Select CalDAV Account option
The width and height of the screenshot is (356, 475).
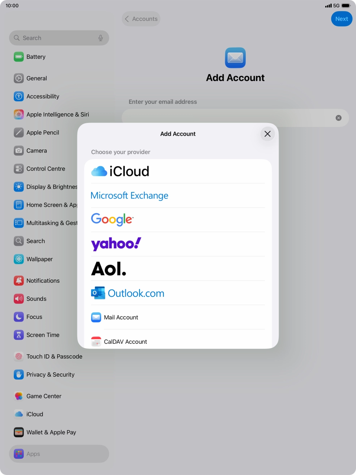click(177, 341)
